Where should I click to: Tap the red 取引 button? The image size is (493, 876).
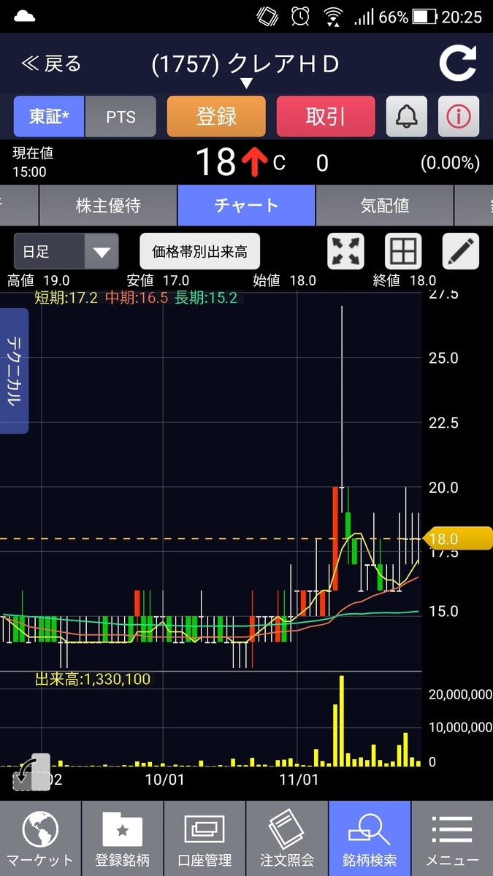pos(326,116)
